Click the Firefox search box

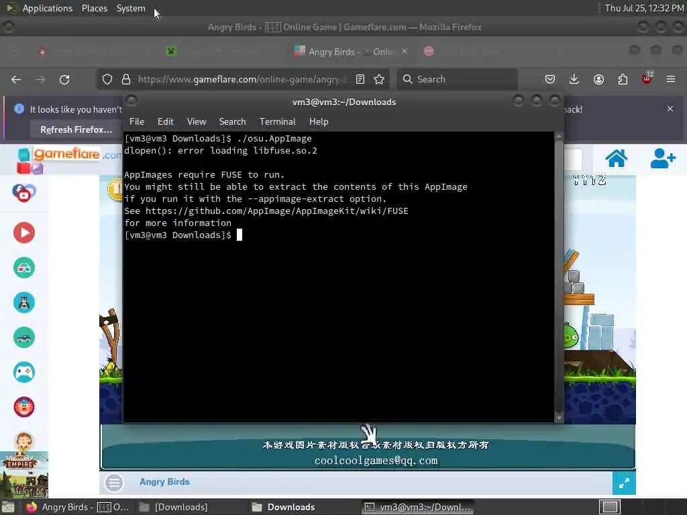pyautogui.click(x=457, y=79)
